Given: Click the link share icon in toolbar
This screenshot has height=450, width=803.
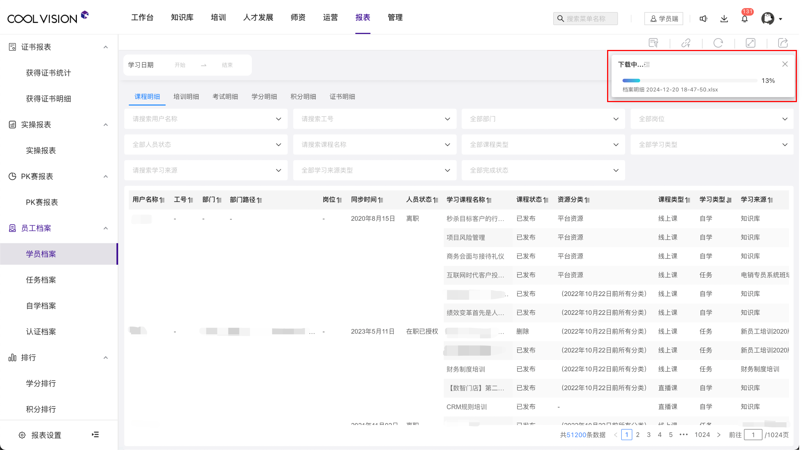Looking at the screenshot, I should 686,43.
